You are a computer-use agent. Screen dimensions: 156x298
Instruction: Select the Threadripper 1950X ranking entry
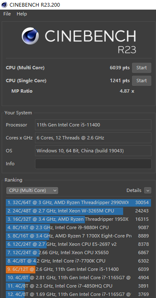click(78, 219)
